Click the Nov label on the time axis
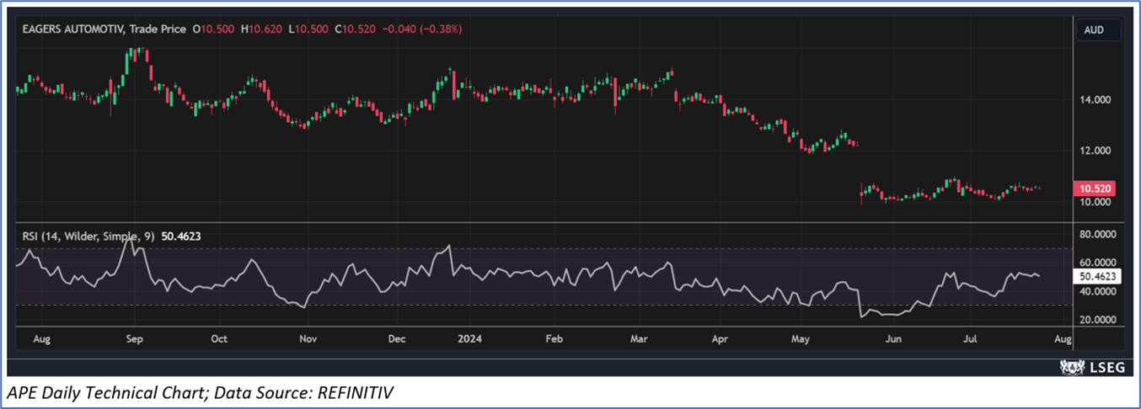Viewport: 1141px width, 409px height. click(x=308, y=339)
